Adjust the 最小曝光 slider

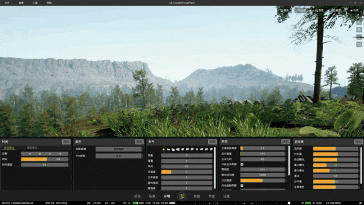(x=336, y=165)
